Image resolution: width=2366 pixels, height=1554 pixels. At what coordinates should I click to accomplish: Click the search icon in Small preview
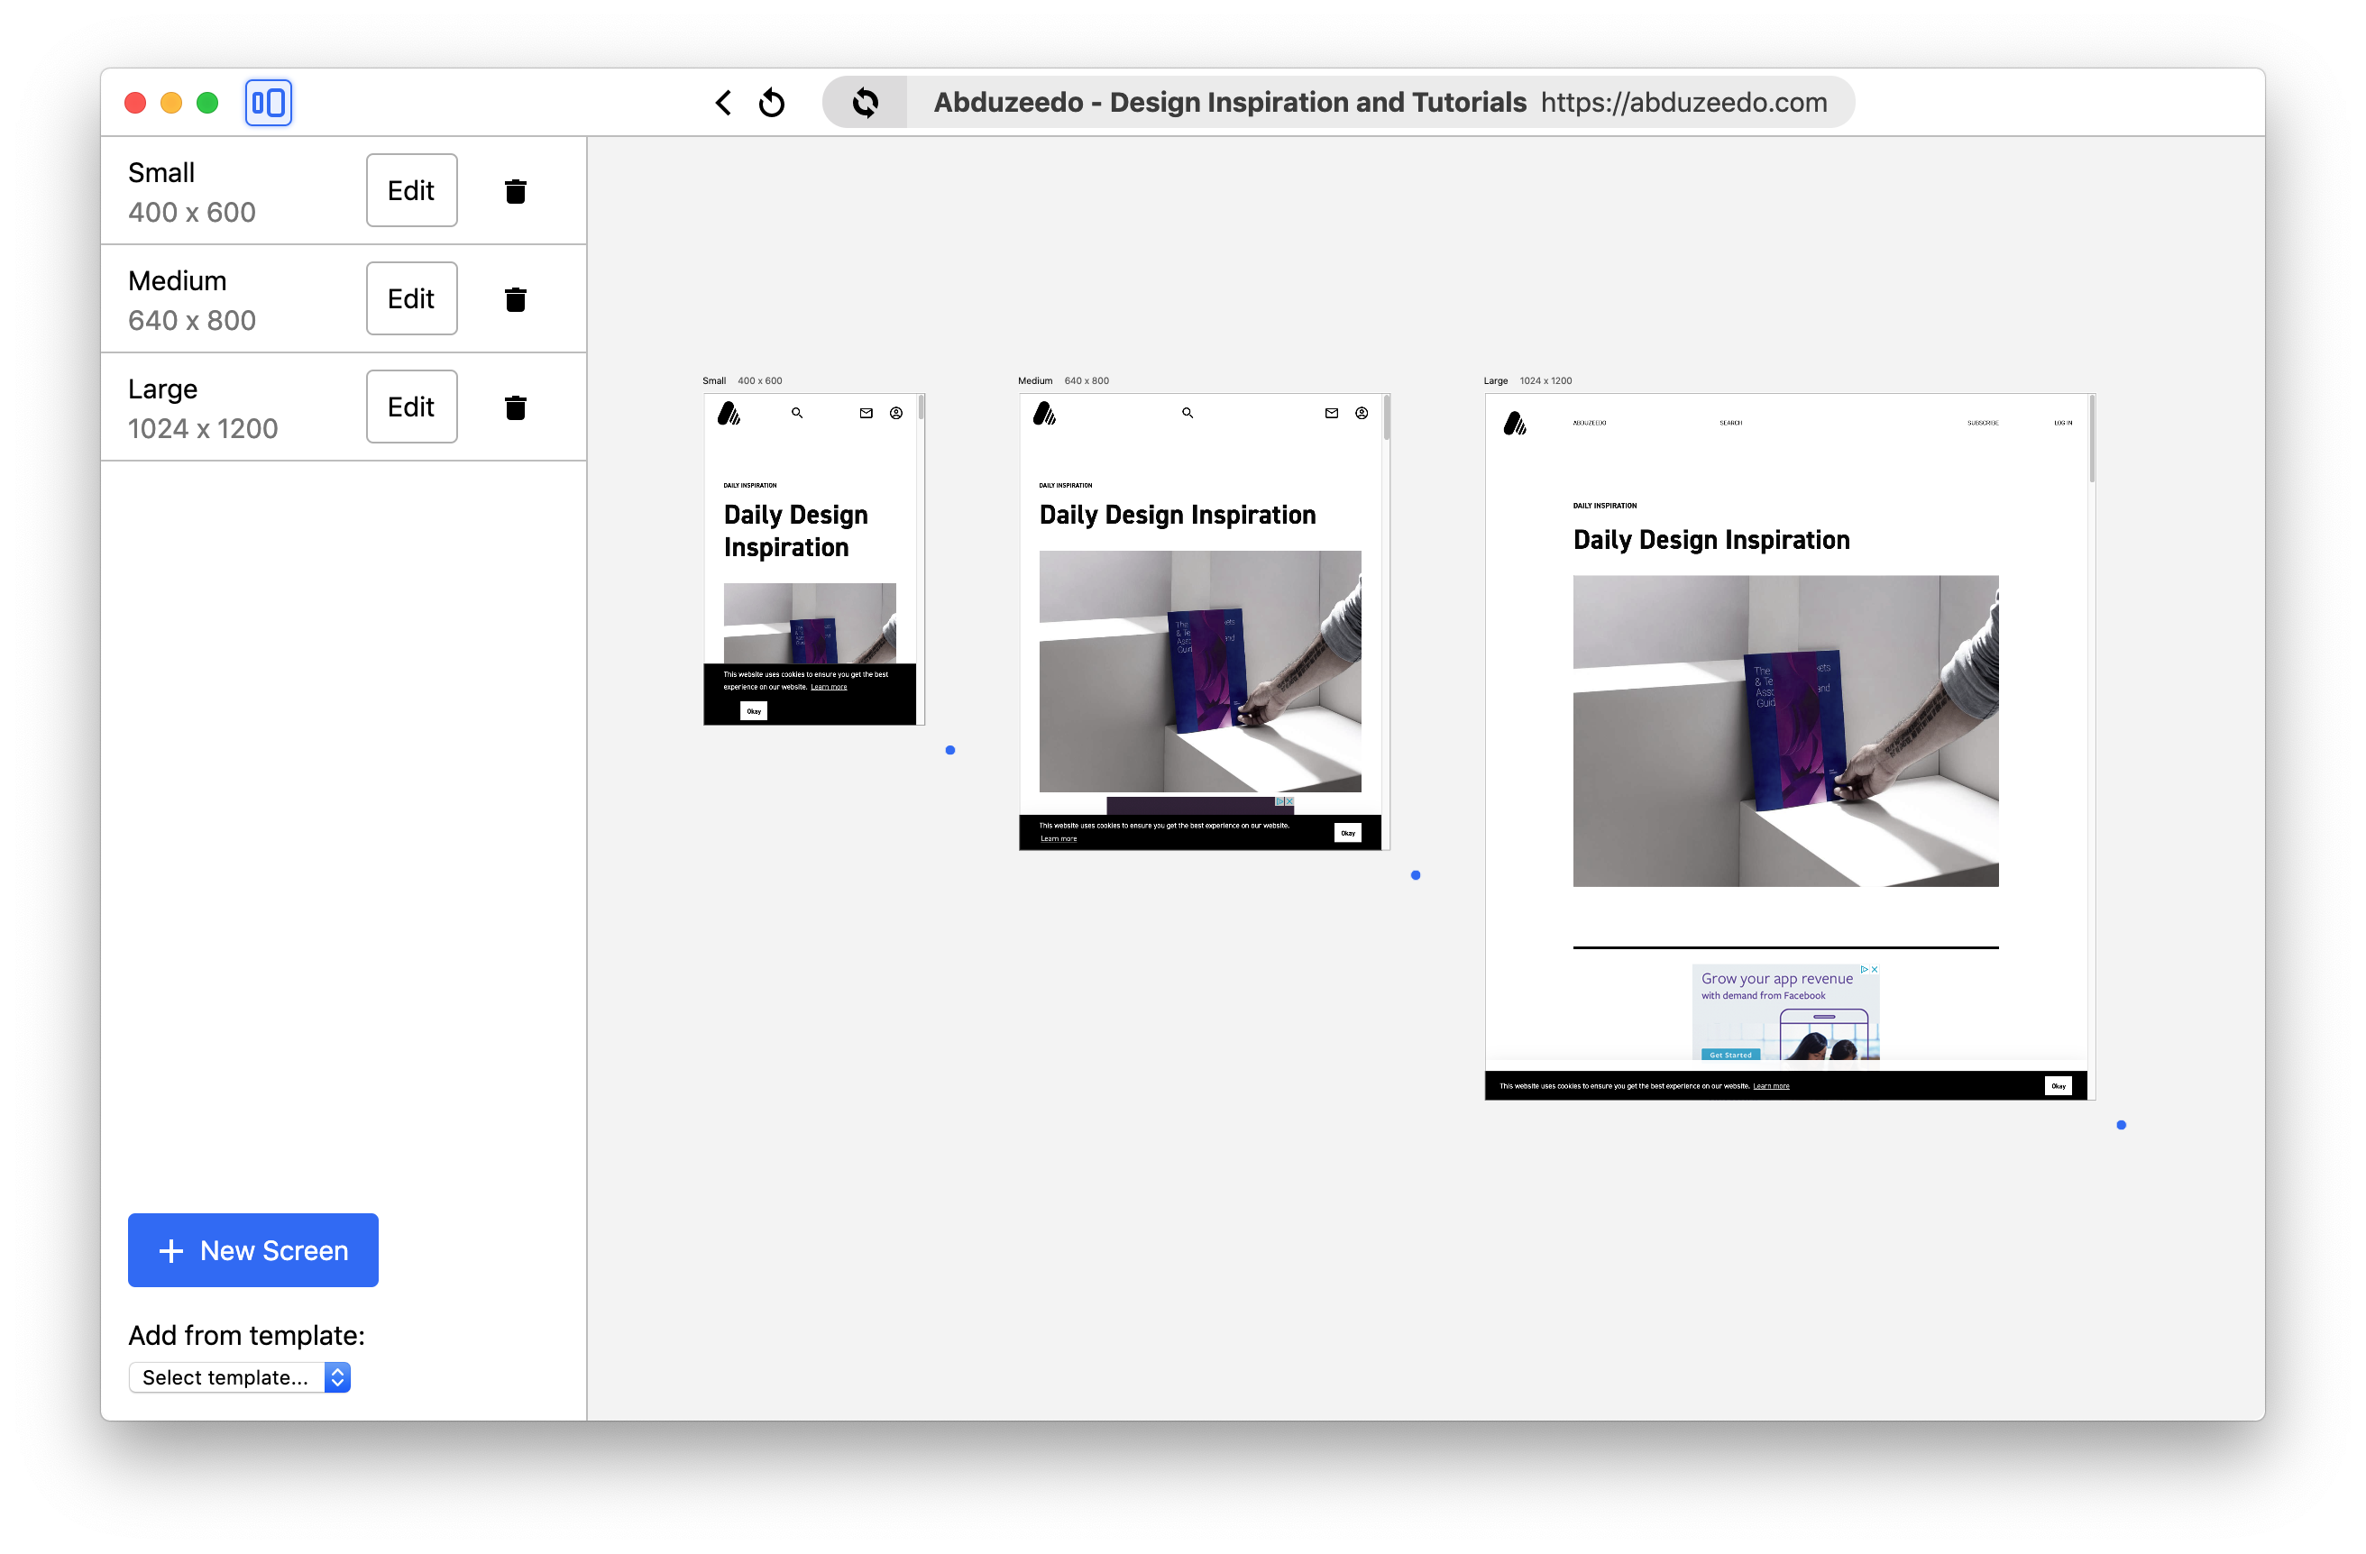[796, 414]
